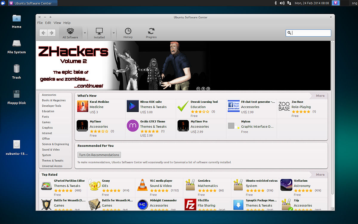Open FB chat text generator icon
The width and height of the screenshot is (358, 224).
234,106
